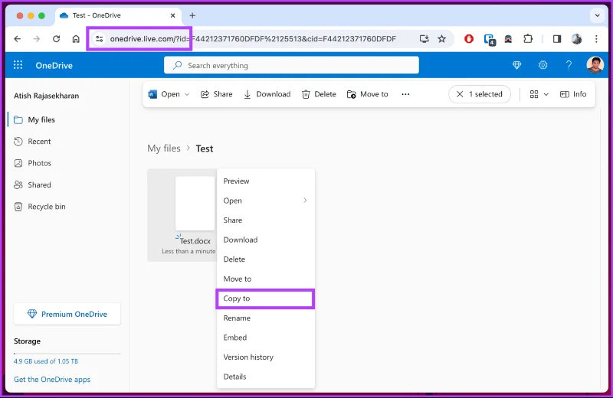The height and width of the screenshot is (398, 613).
Task: Choose Copy to from the context menu
Action: point(266,298)
